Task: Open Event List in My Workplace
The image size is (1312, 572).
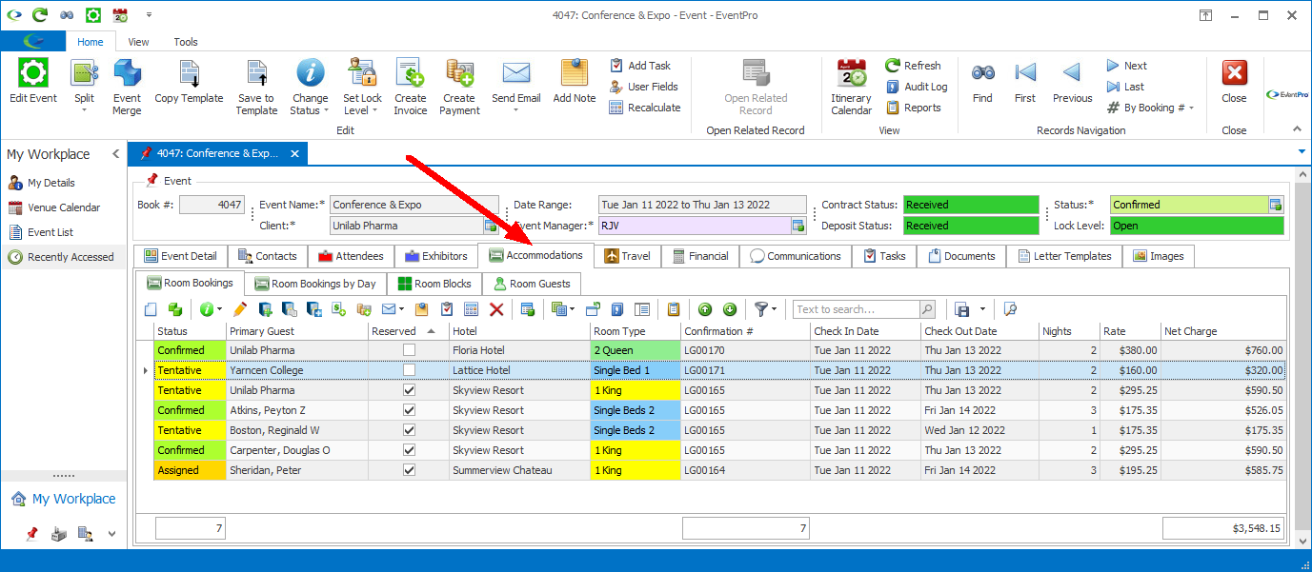Action: pos(41,232)
